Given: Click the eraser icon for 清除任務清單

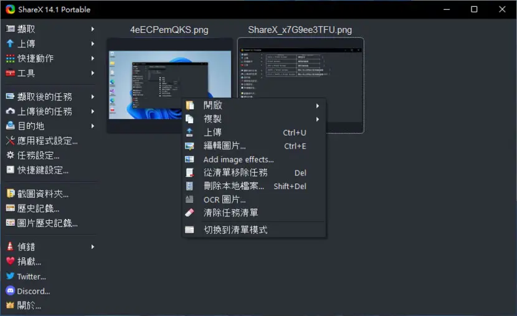Looking at the screenshot, I should [x=189, y=213].
